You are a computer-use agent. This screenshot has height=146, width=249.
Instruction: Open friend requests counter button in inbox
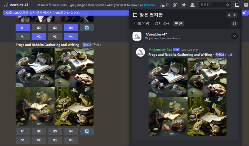[x=232, y=15]
